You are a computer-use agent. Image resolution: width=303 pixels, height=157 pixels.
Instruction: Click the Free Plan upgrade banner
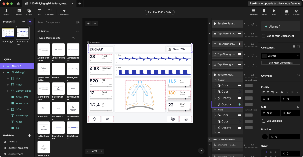coord(275,3)
